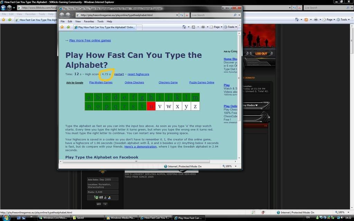Screen dimensions: 354x221
Task: Open the Favorites menu in the popup menu bar
Action: pos(89,21)
